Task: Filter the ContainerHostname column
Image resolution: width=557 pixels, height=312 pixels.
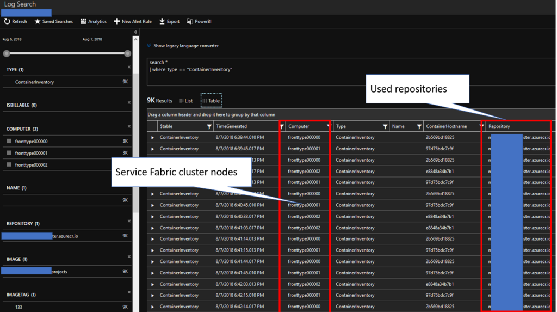Action: click(x=482, y=126)
